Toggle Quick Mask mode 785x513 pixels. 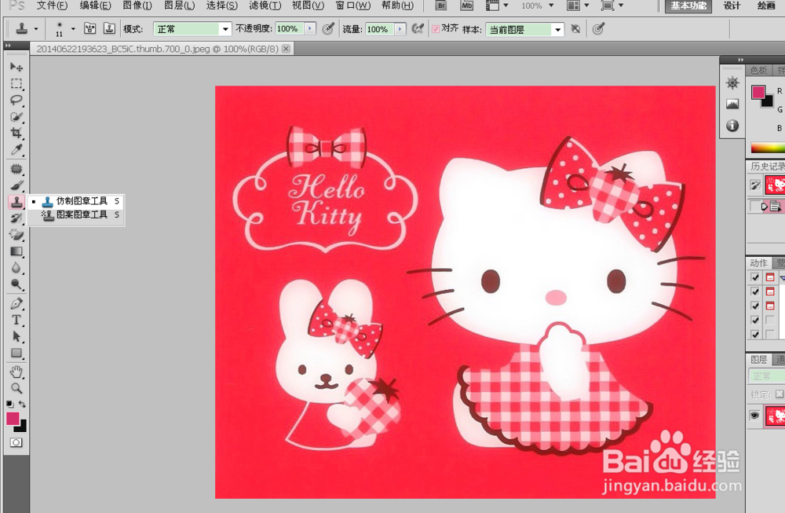pos(16,442)
